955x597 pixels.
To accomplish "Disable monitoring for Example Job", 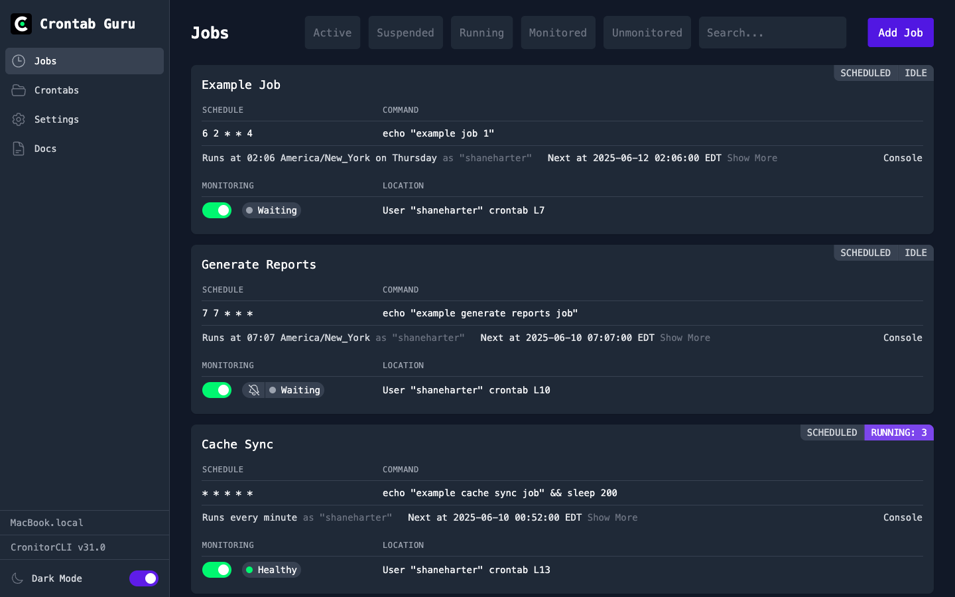I will click(217, 210).
